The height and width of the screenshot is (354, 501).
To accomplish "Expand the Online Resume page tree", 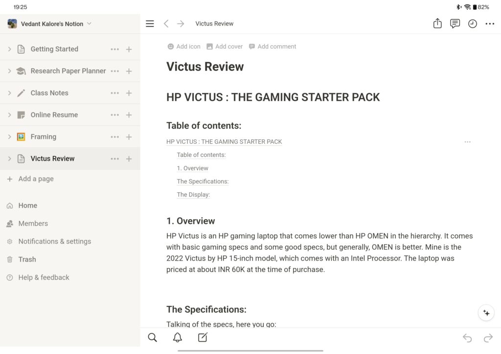I will click(x=9, y=115).
